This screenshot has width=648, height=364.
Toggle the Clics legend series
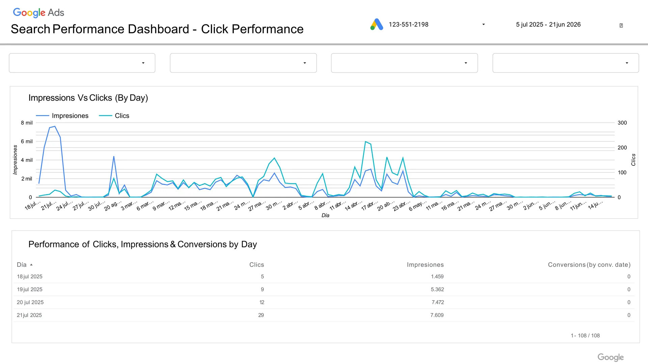point(114,115)
